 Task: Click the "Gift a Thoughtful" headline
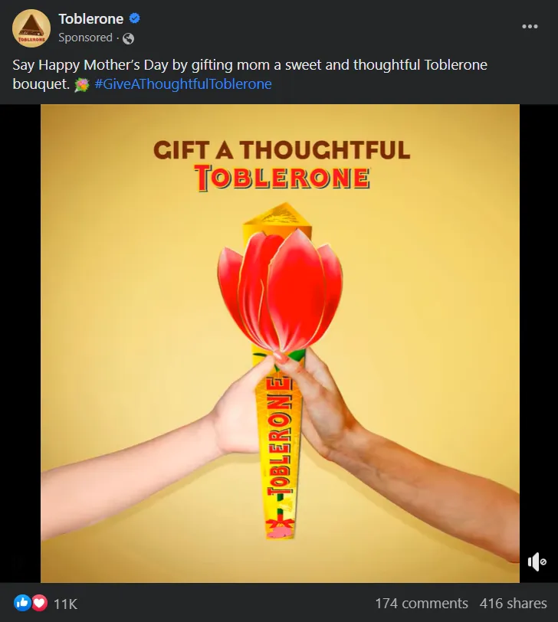[282, 150]
